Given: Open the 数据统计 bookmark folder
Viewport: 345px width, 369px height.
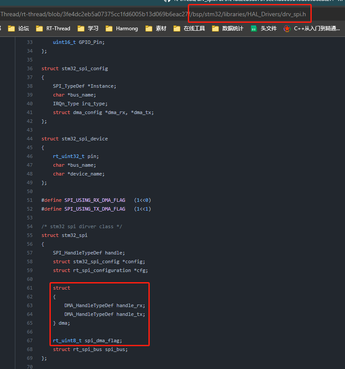Looking at the screenshot, I should point(228,29).
